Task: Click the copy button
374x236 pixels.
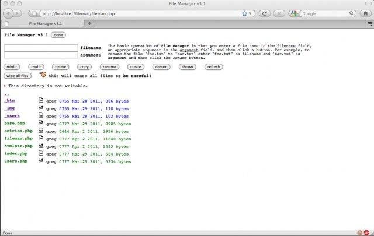Action: click(84, 67)
